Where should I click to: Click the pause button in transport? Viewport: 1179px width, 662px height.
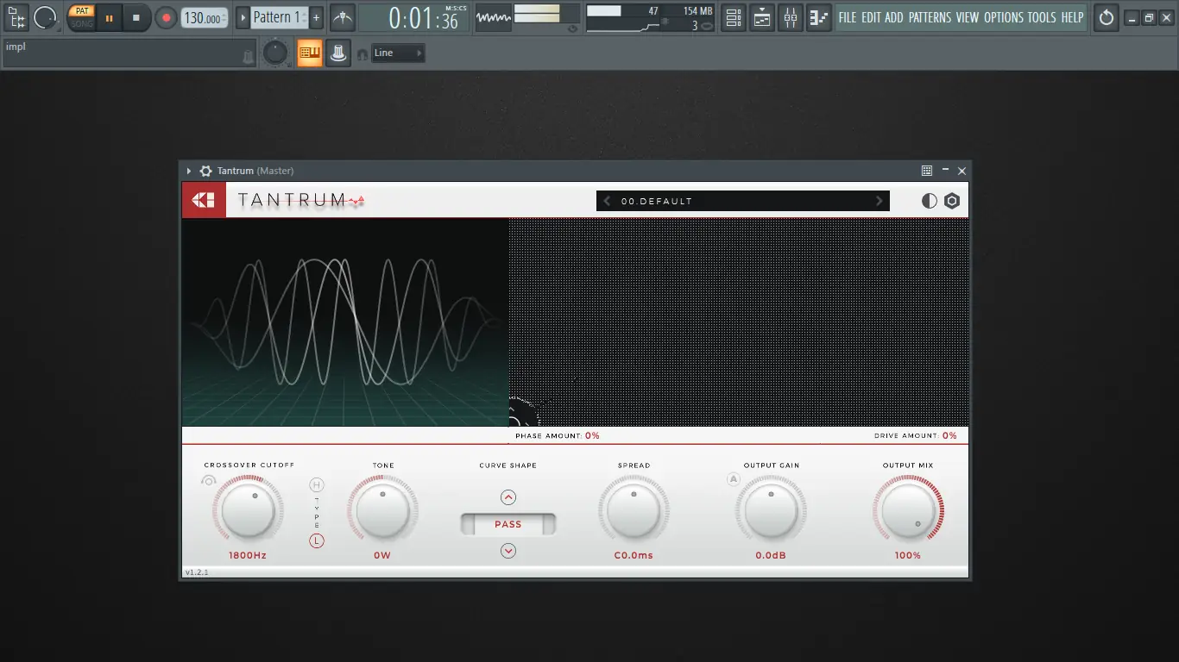tap(109, 17)
